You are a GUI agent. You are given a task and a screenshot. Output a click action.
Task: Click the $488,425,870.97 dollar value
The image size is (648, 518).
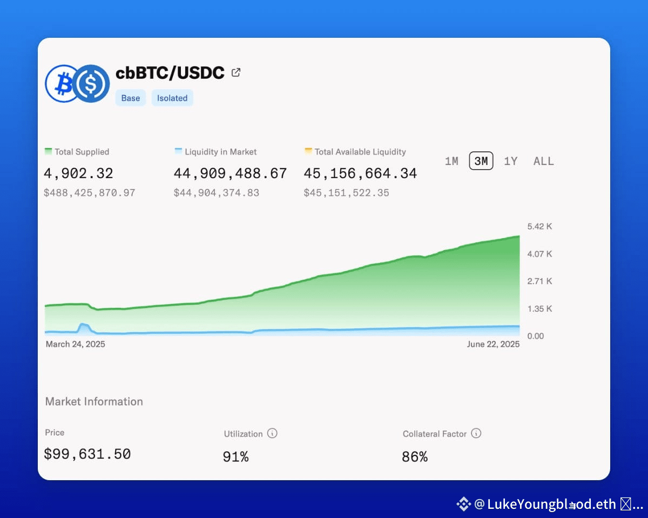pos(90,193)
